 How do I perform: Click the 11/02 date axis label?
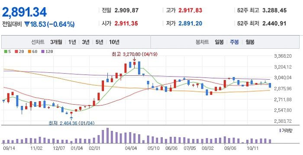(36, 149)
